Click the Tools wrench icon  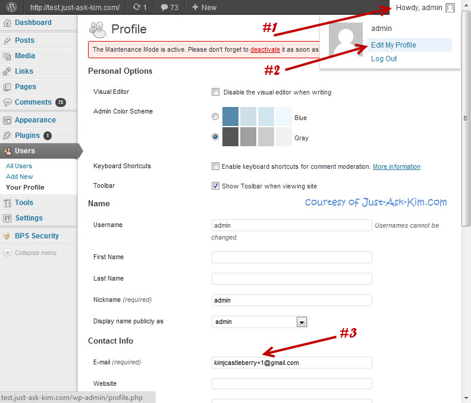pos(7,203)
